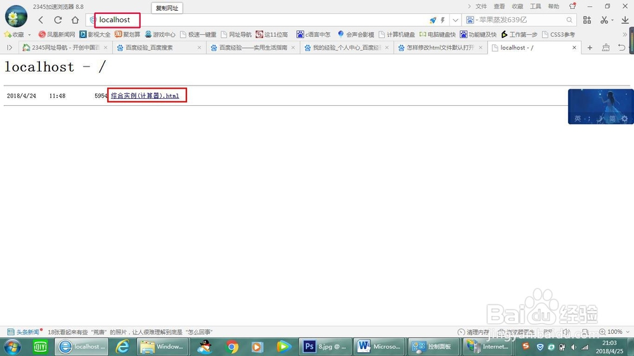This screenshot has width=634, height=356.
Task: Switch to 控制面板 taskbar window
Action: click(434, 346)
